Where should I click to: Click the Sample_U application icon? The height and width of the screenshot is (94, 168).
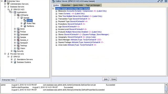tap(18, 40)
